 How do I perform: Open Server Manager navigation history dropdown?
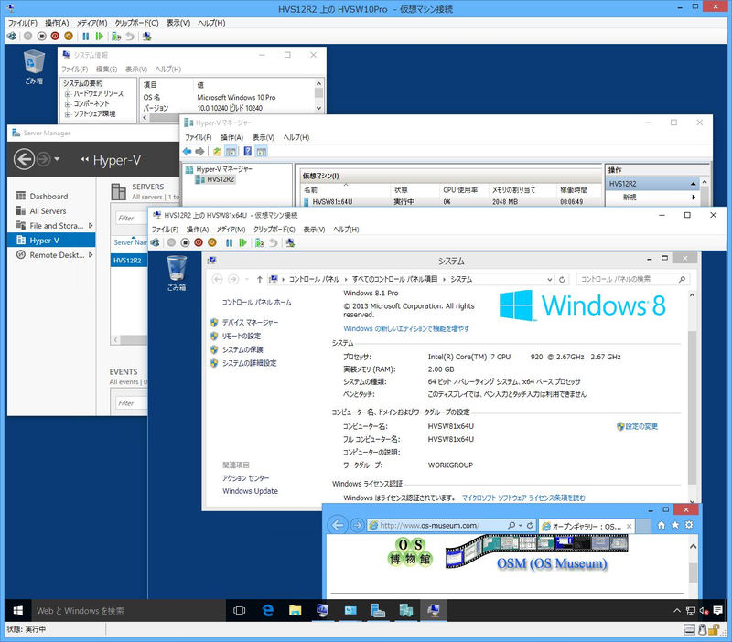click(x=57, y=159)
